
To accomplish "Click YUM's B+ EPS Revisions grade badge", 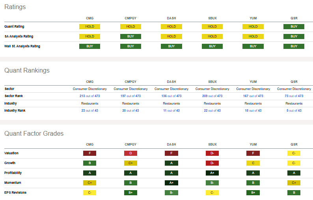I will point(253,193).
